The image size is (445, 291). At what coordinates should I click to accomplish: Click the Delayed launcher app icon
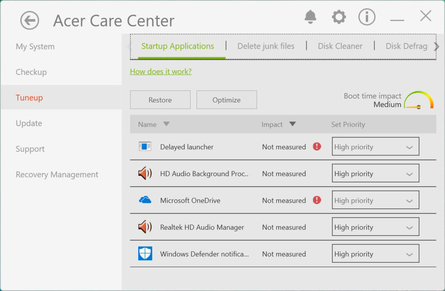(x=145, y=146)
